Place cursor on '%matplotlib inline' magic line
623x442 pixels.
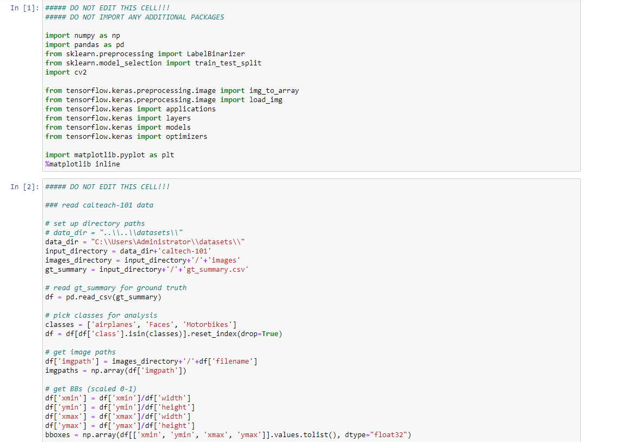tap(83, 164)
